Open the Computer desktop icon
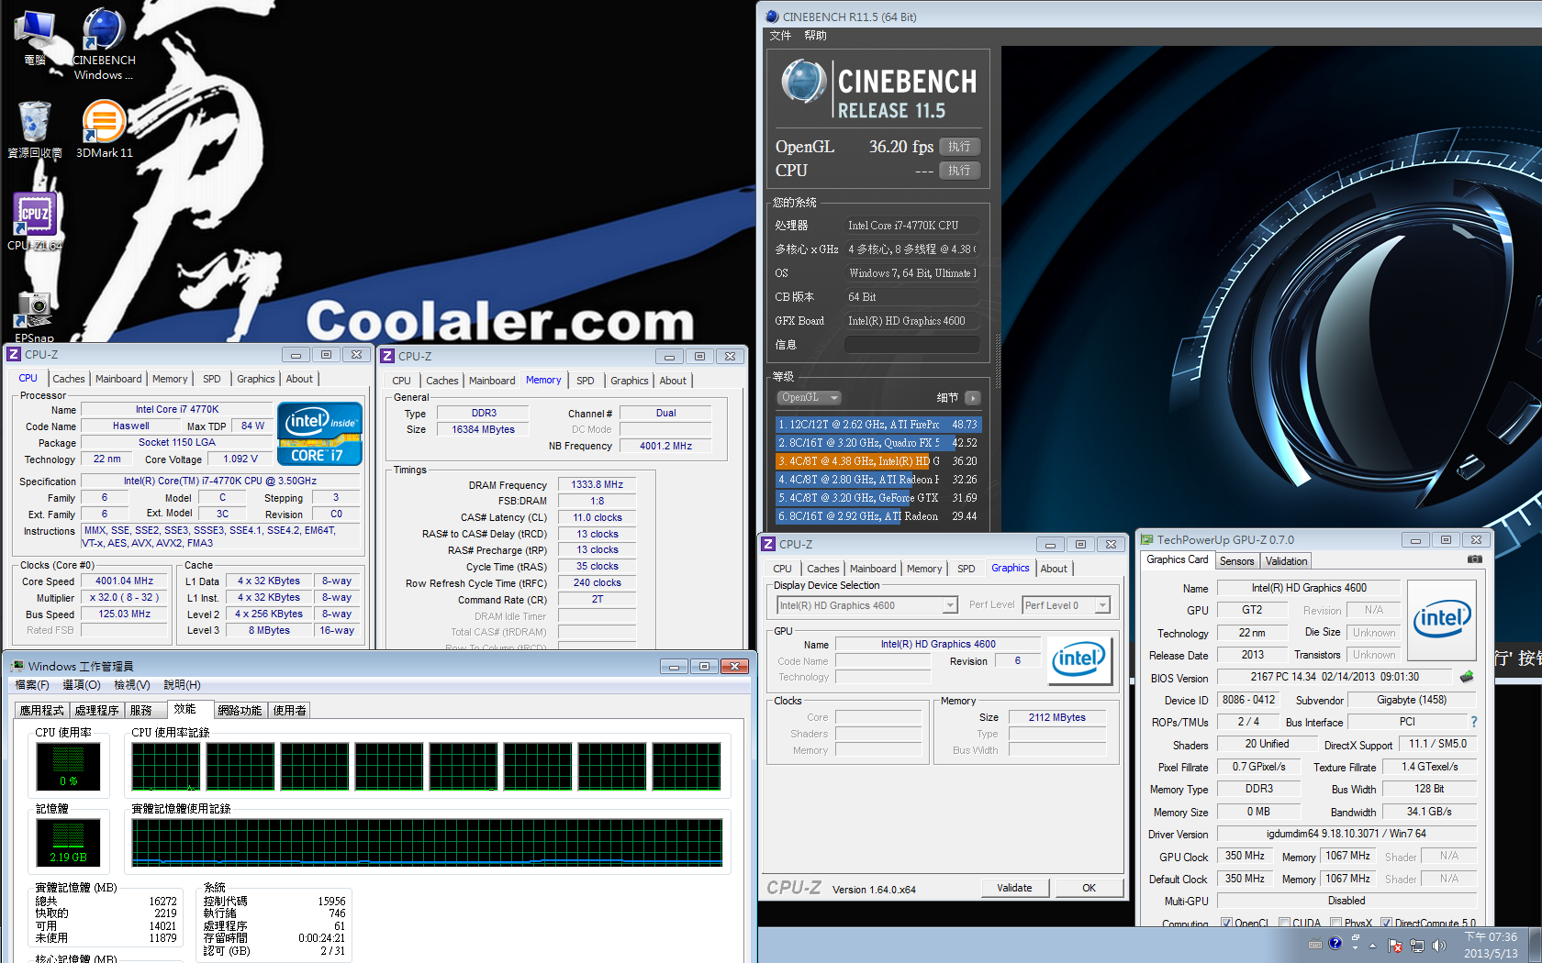Image resolution: width=1542 pixels, height=963 pixels. click(x=35, y=38)
